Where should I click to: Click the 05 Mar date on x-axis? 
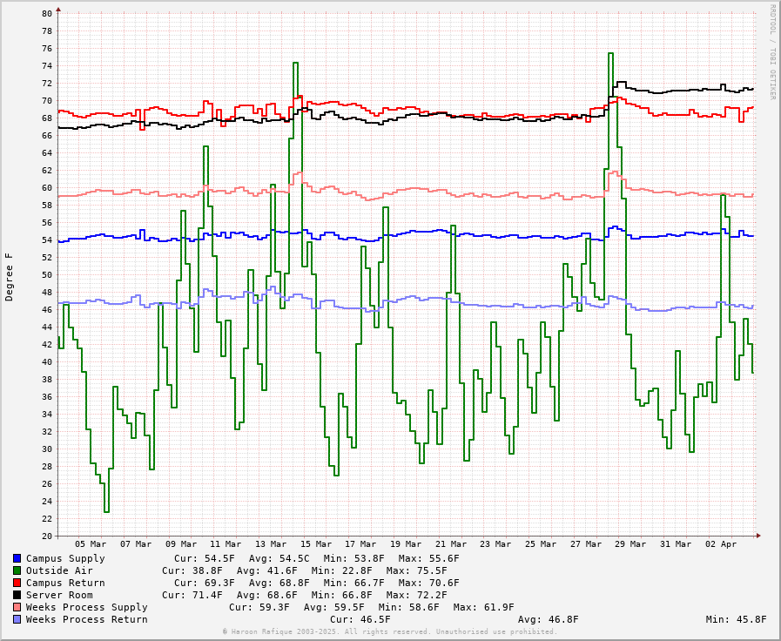[x=91, y=544]
